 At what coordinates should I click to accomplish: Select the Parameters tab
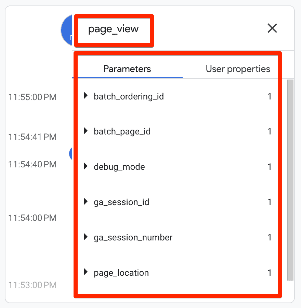click(127, 69)
